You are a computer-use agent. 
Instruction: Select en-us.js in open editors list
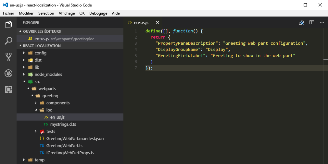tap(70, 39)
